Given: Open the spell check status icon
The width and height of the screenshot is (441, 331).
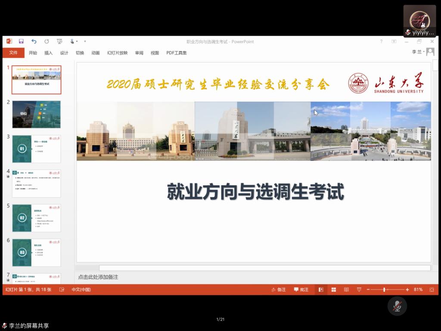Looking at the screenshot, I should point(62,290).
